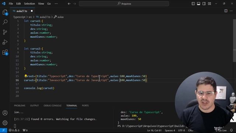Image resolution: width=236 pixels, height=133 pixels.
Task: Open the Customize Layout icon
Action: tap(209, 4)
